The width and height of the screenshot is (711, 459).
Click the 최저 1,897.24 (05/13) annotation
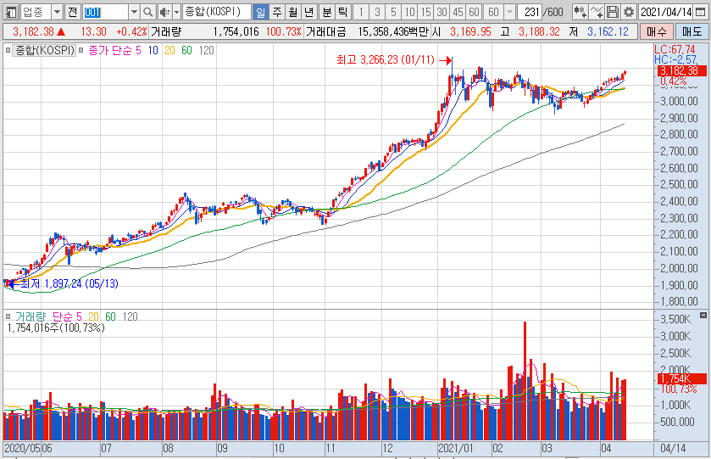(69, 283)
